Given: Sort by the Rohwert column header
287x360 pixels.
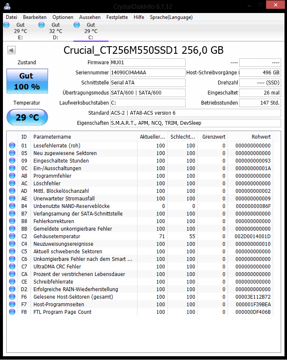Looking at the screenshot, I should pos(251,137).
